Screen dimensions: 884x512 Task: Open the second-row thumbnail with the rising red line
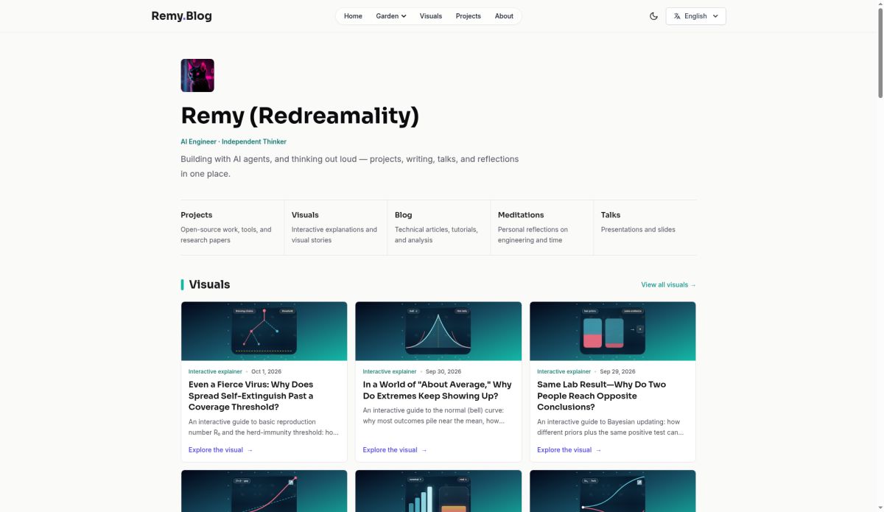click(x=264, y=491)
